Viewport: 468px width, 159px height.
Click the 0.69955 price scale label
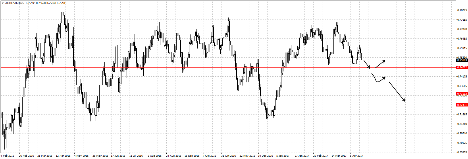pyautogui.click(x=462, y=152)
